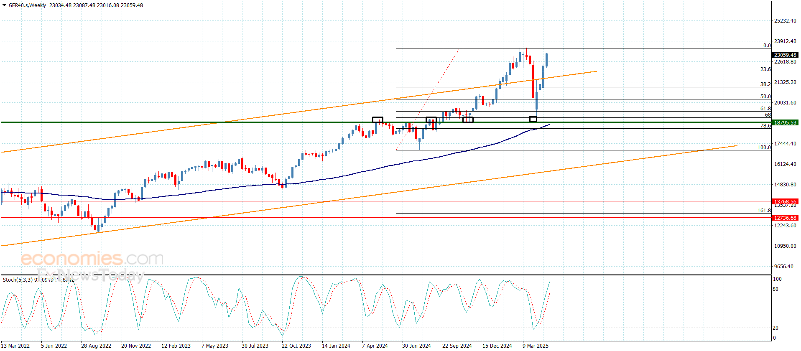Click the GER40.s Weekly chart title
Viewport: 801px width, 351px height.
[28, 5]
